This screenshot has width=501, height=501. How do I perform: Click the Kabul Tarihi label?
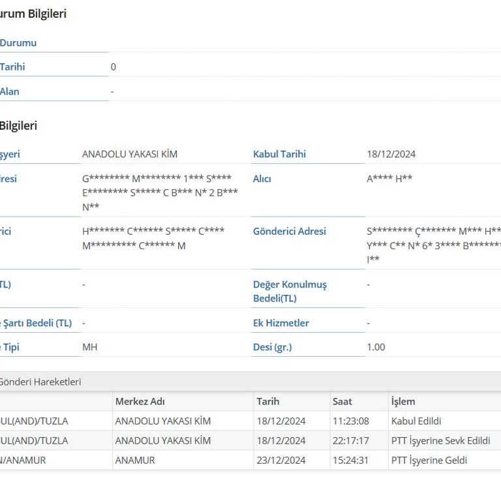pyautogui.click(x=279, y=154)
